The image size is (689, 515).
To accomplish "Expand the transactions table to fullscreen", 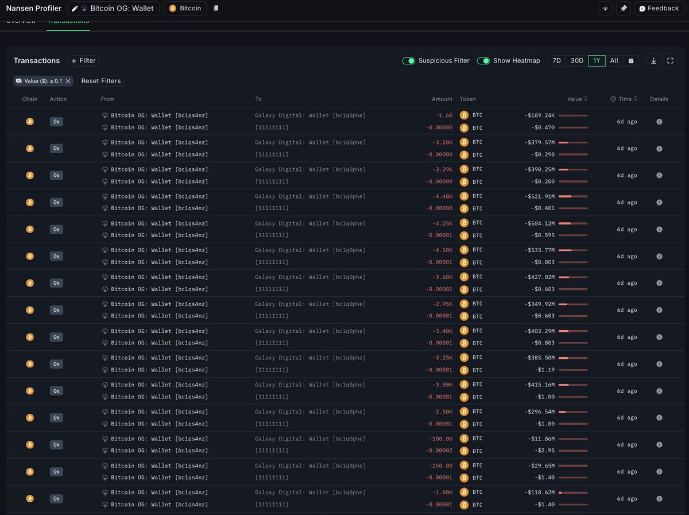I will point(670,61).
